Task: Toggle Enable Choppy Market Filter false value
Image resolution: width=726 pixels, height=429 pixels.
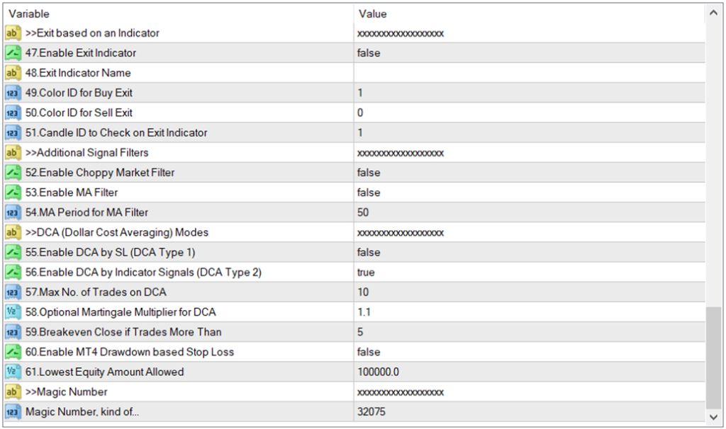Action: point(369,173)
